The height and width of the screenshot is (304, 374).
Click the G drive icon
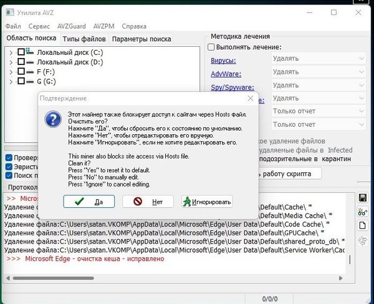(x=30, y=81)
